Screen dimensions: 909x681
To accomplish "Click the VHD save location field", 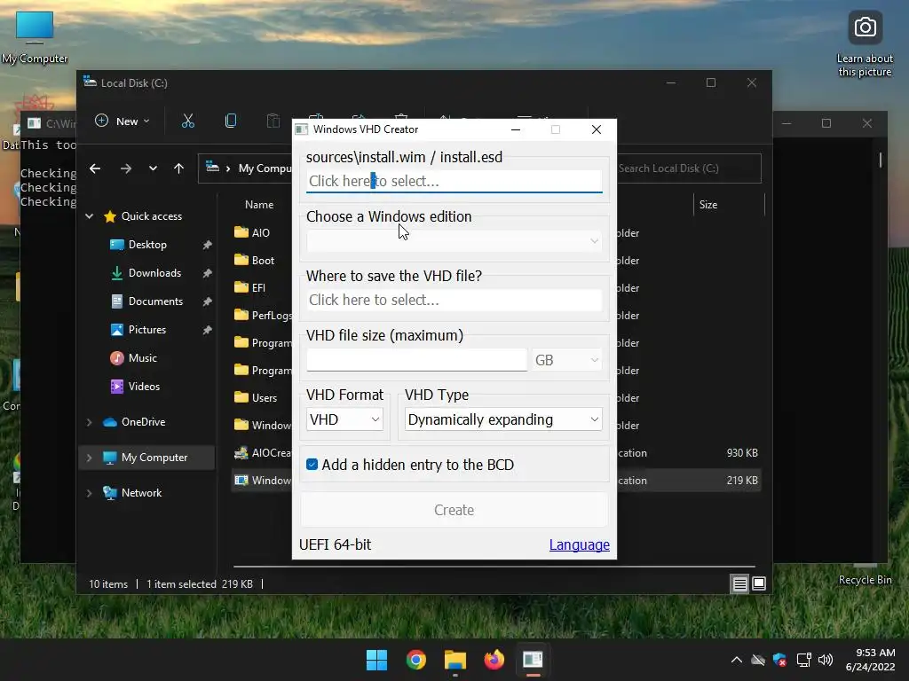I will coord(454,300).
